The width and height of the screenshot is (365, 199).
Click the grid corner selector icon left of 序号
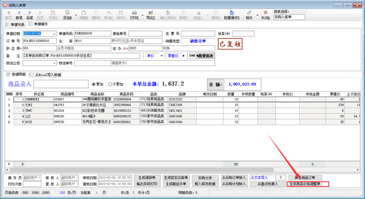[x=9, y=94]
